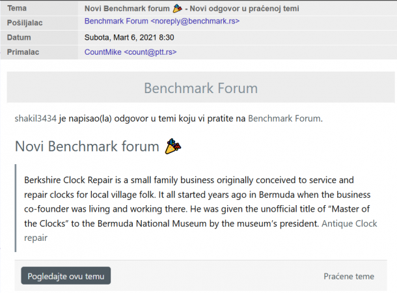Click the Pošiljalac field label
This screenshot has width=397, height=293.
(25, 23)
